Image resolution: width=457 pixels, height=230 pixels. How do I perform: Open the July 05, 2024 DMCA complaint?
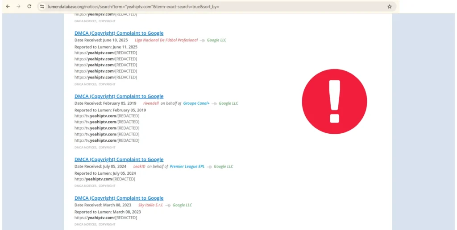click(119, 160)
